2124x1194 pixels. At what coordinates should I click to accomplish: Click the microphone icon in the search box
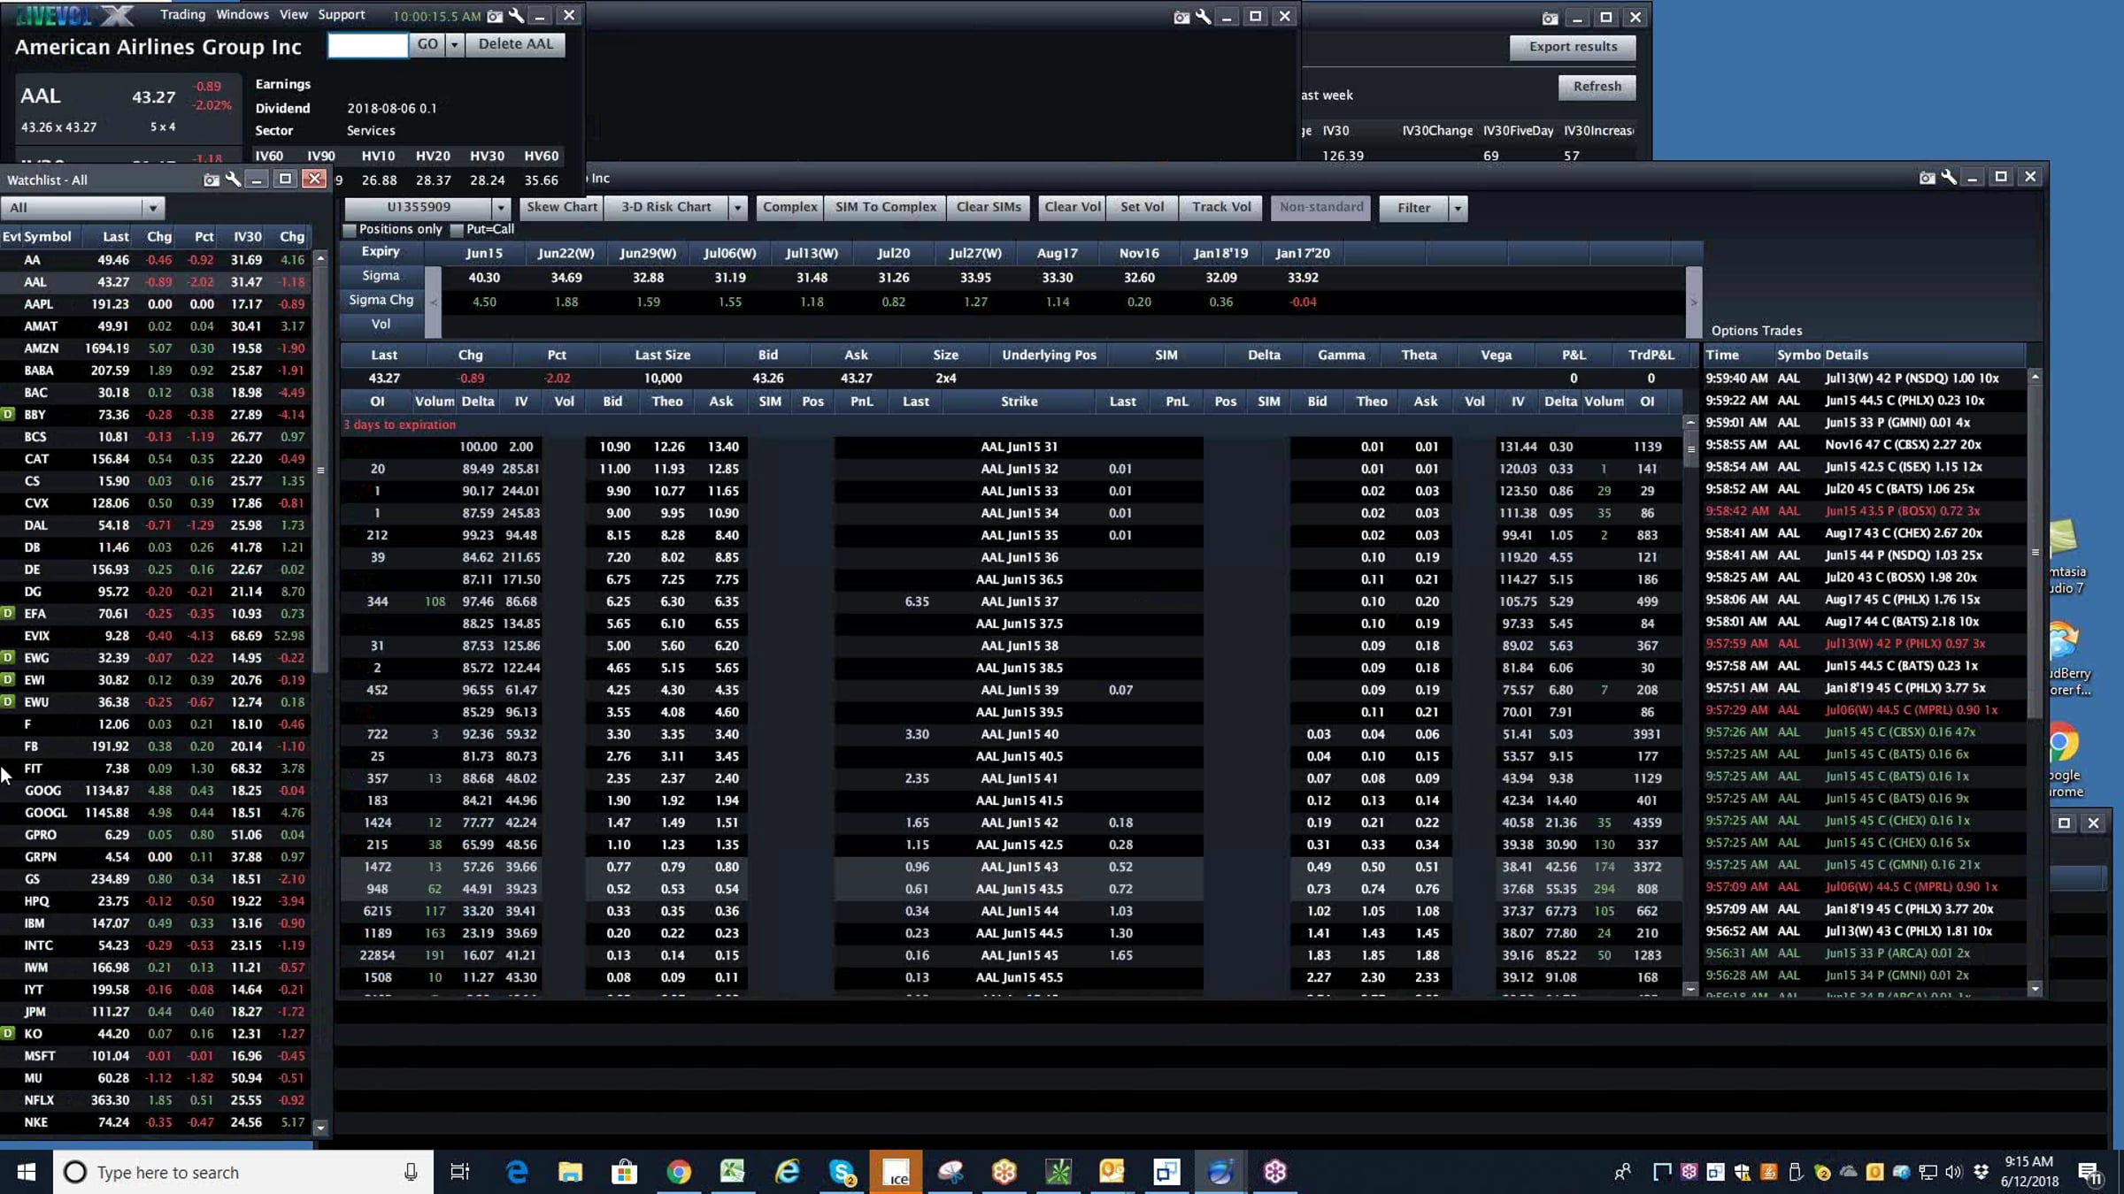(411, 1172)
